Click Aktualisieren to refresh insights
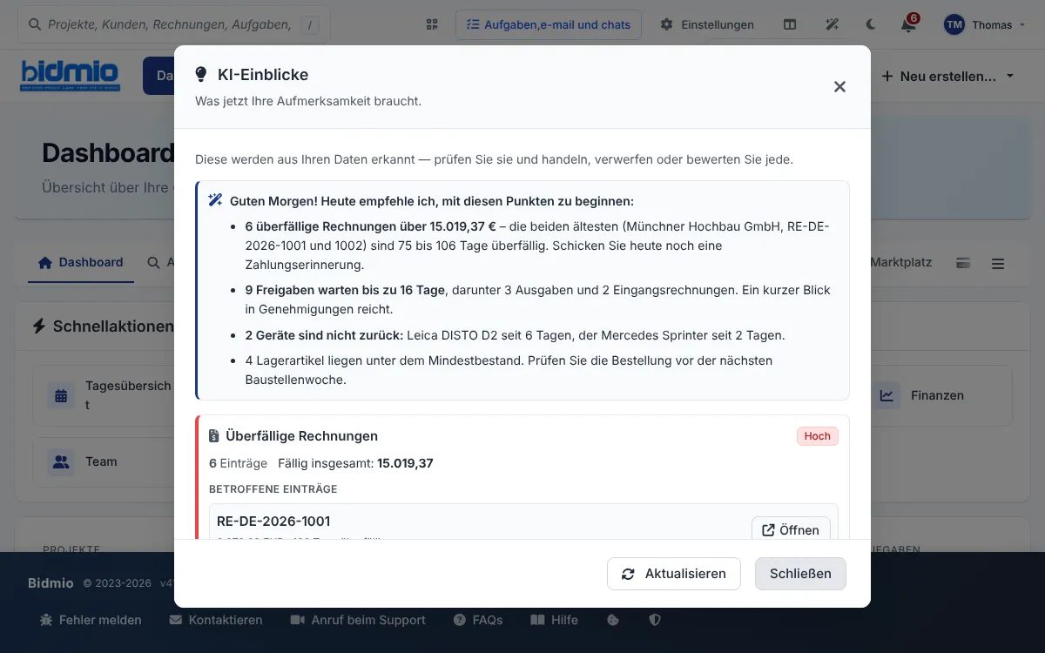Screen dimensions: 1045x653 pyautogui.click(x=674, y=574)
